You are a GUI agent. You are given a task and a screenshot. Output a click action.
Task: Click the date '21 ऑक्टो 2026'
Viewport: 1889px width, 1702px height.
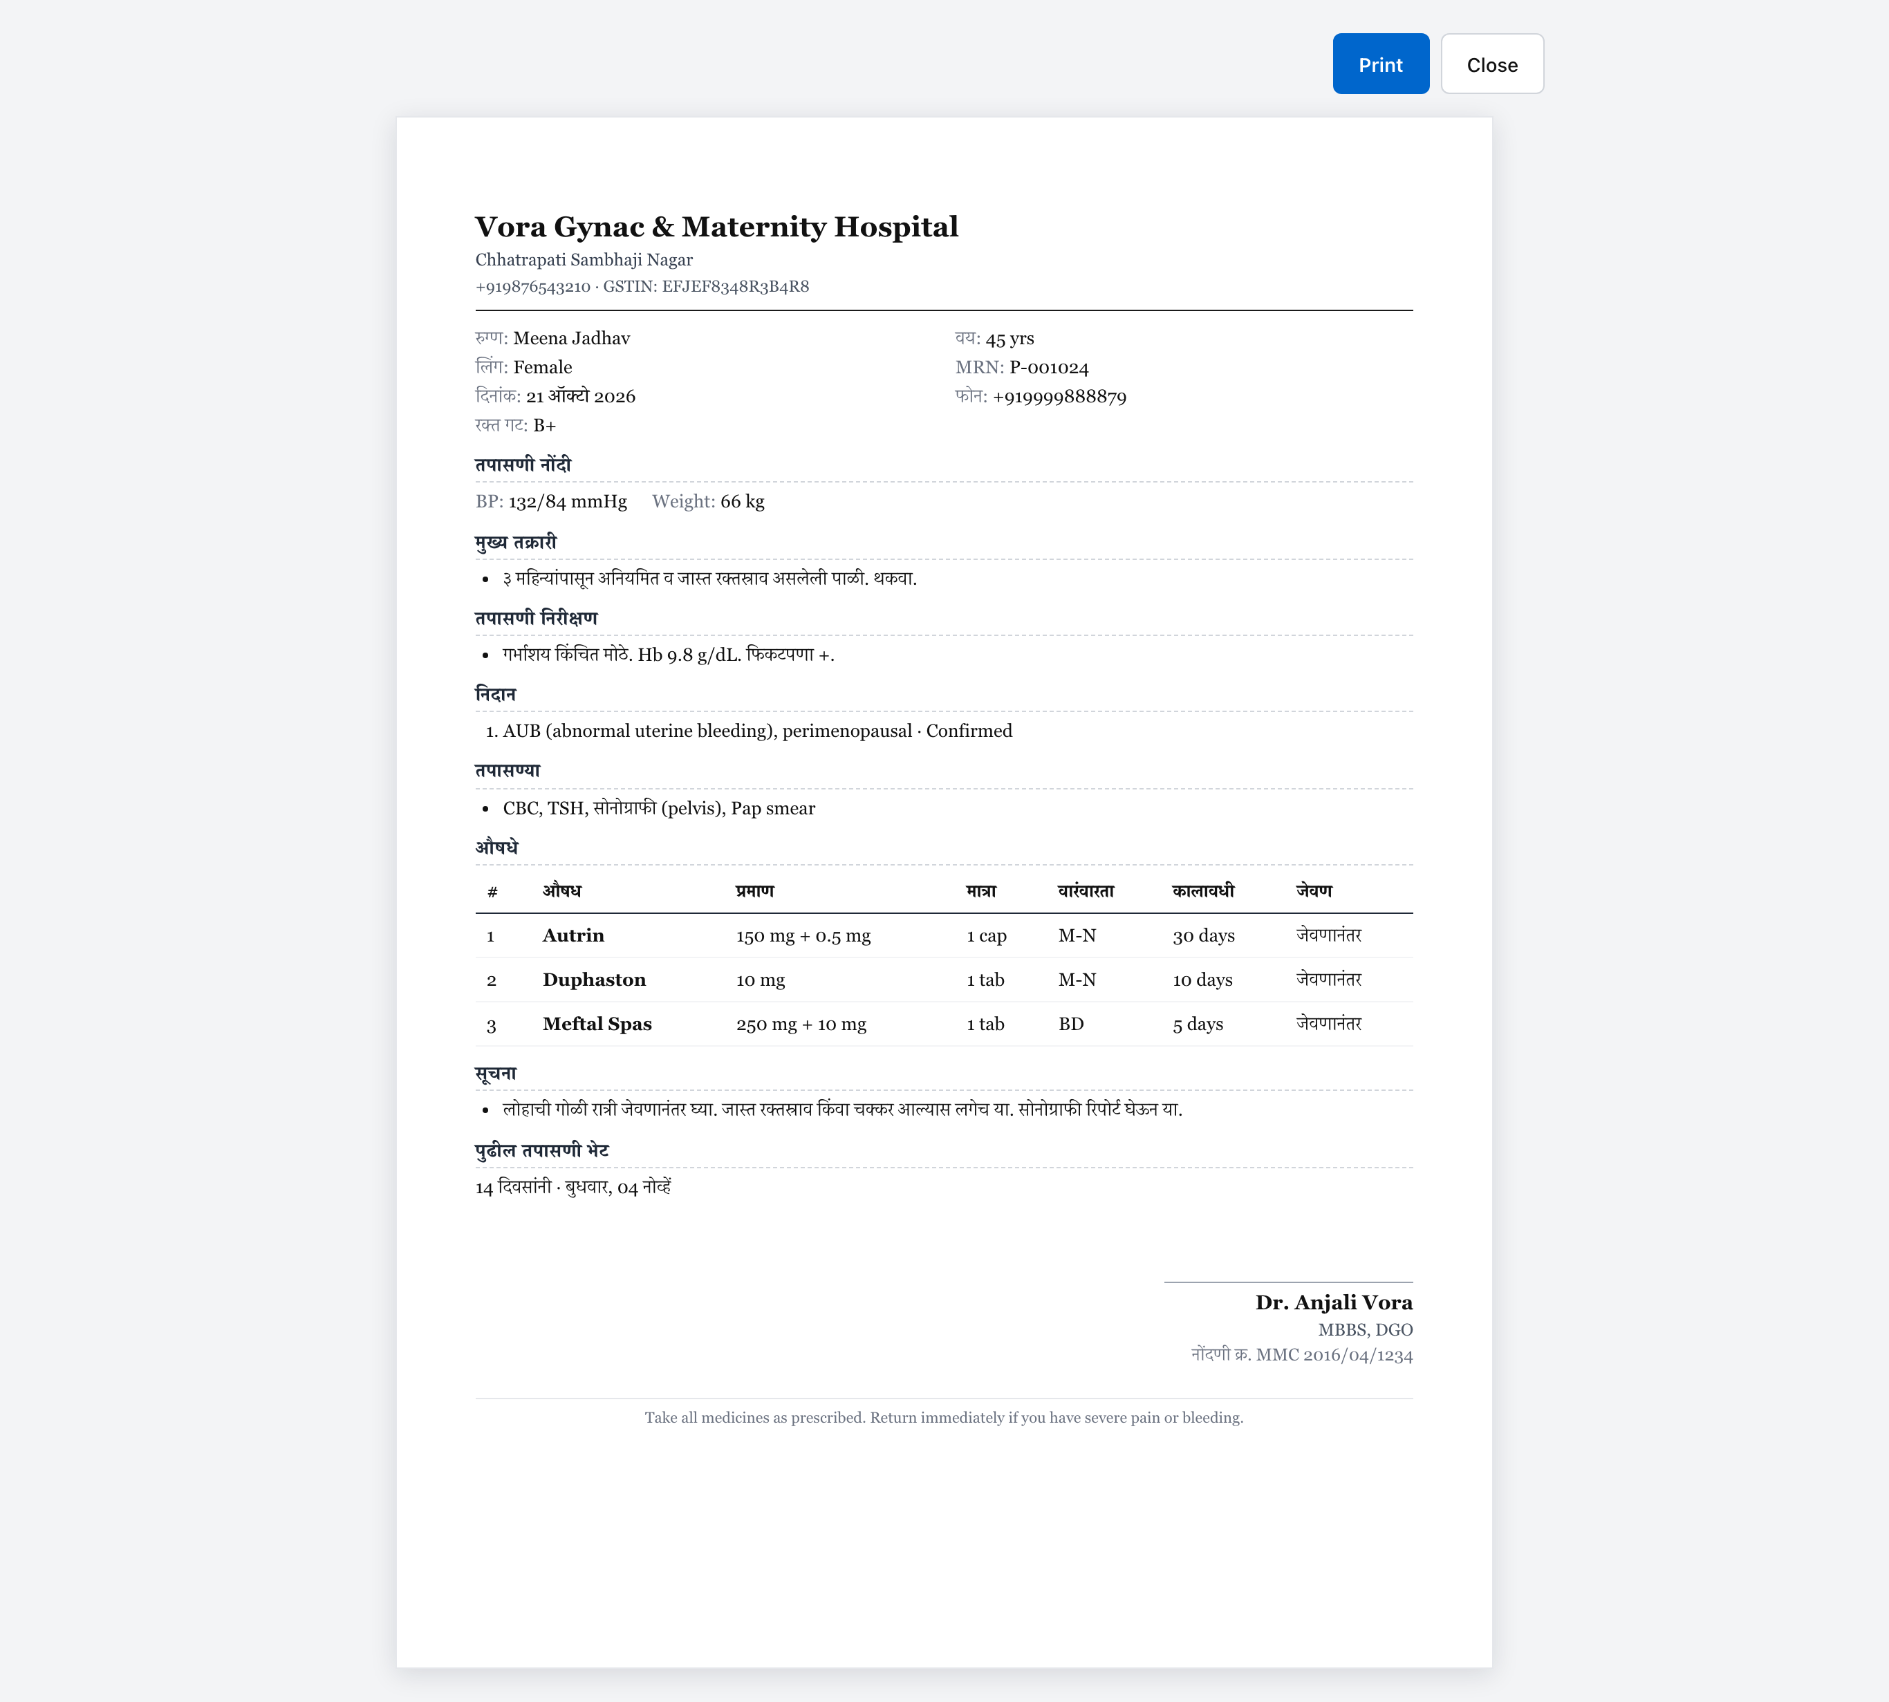click(x=581, y=397)
